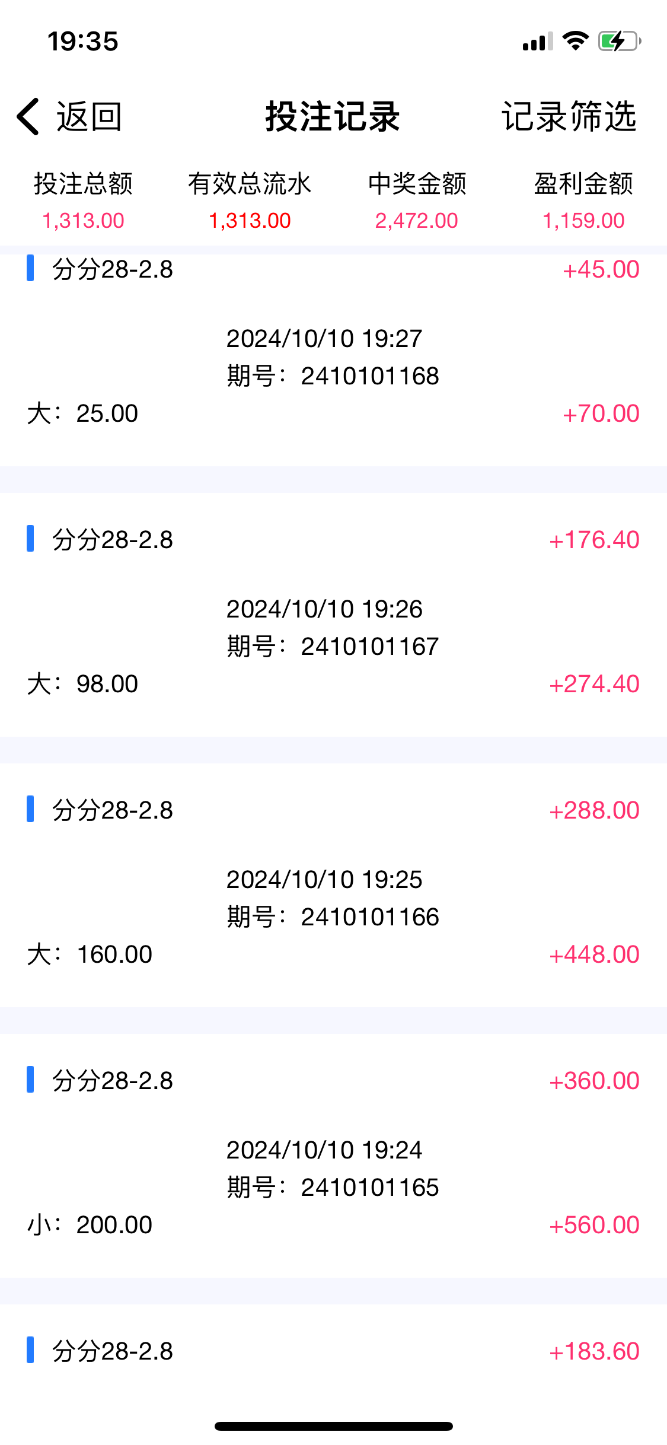Tap the Wi-Fi status icon
Screen dimensions: 667x1445
[x=575, y=41]
